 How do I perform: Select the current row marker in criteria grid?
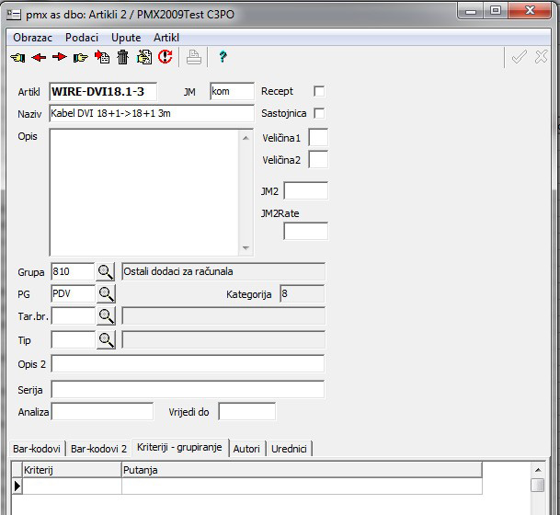point(17,486)
